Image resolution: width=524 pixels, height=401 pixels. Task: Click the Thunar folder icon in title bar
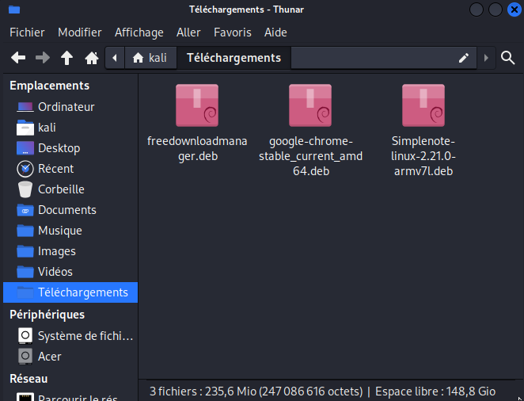(x=14, y=10)
